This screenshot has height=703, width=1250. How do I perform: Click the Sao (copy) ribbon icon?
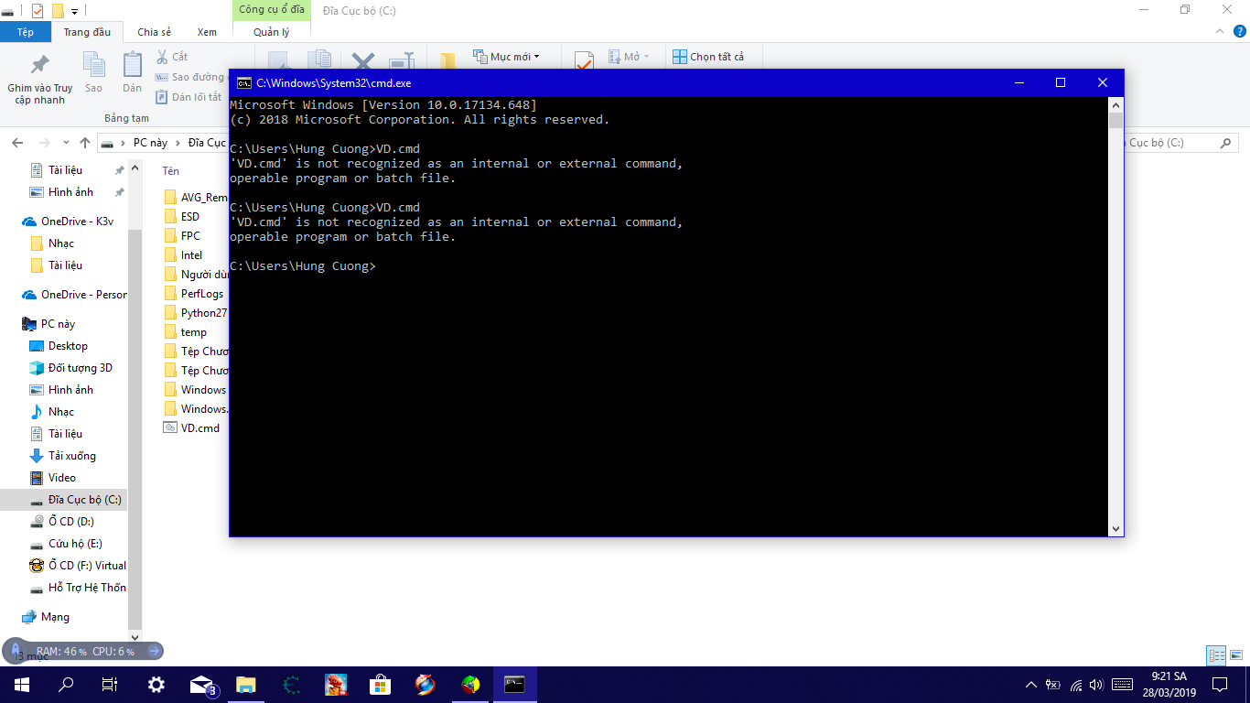pos(93,64)
